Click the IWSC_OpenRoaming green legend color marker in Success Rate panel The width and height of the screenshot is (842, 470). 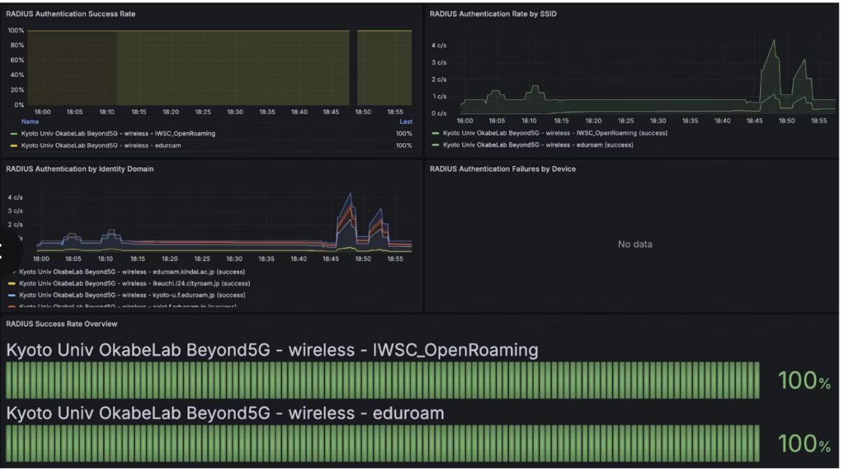tap(13, 134)
